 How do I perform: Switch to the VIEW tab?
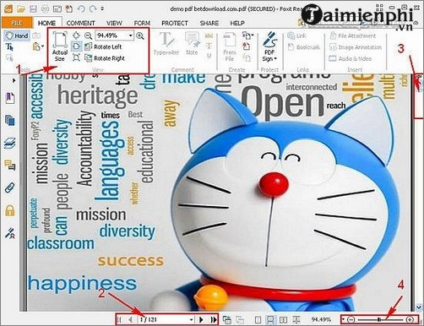point(114,23)
